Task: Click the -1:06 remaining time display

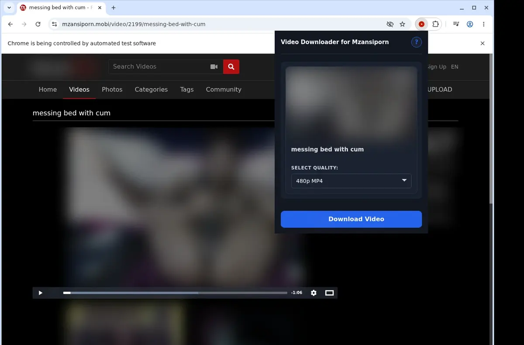Action: pyautogui.click(x=296, y=293)
